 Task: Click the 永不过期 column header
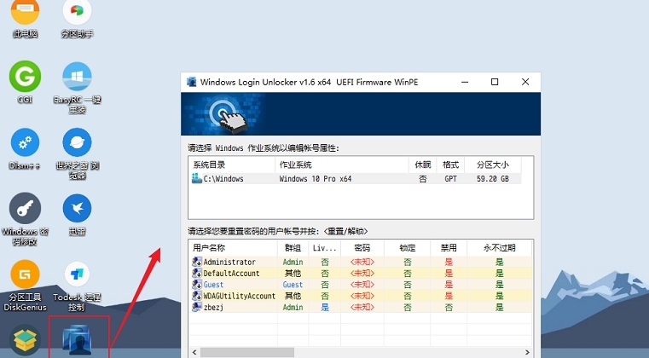pyautogui.click(x=499, y=247)
